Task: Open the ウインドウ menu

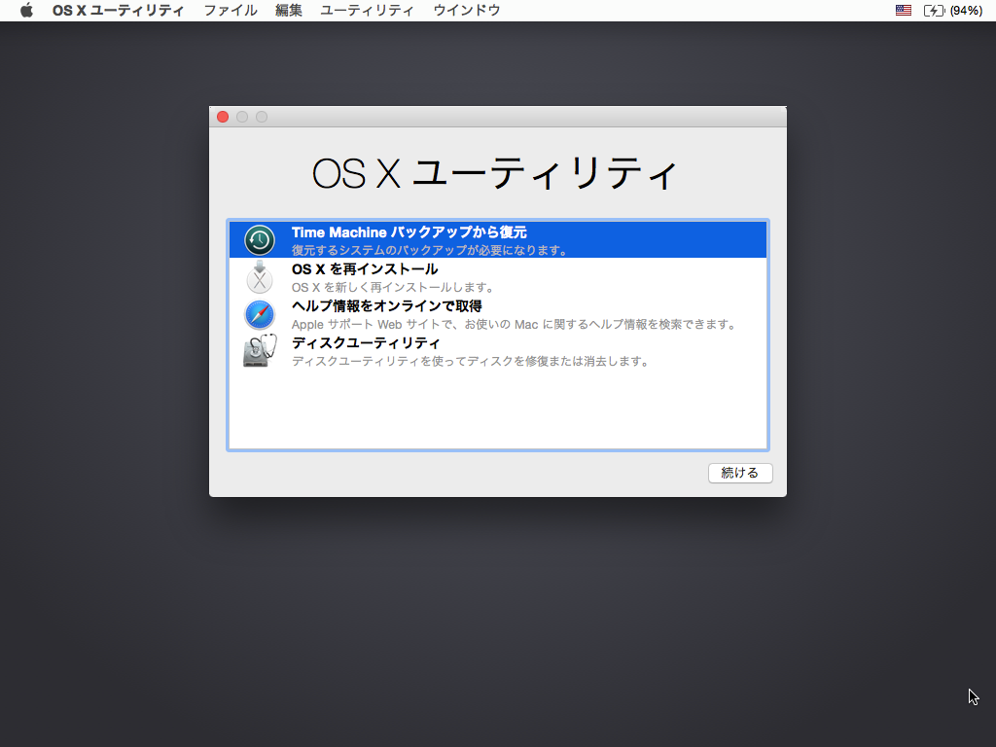Action: click(x=466, y=10)
